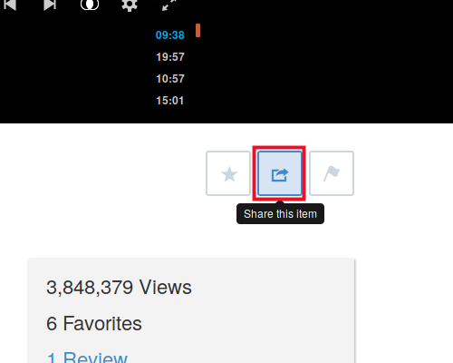Open the 1 Review link
This screenshot has width=453, height=363.
pyautogui.click(x=87, y=358)
